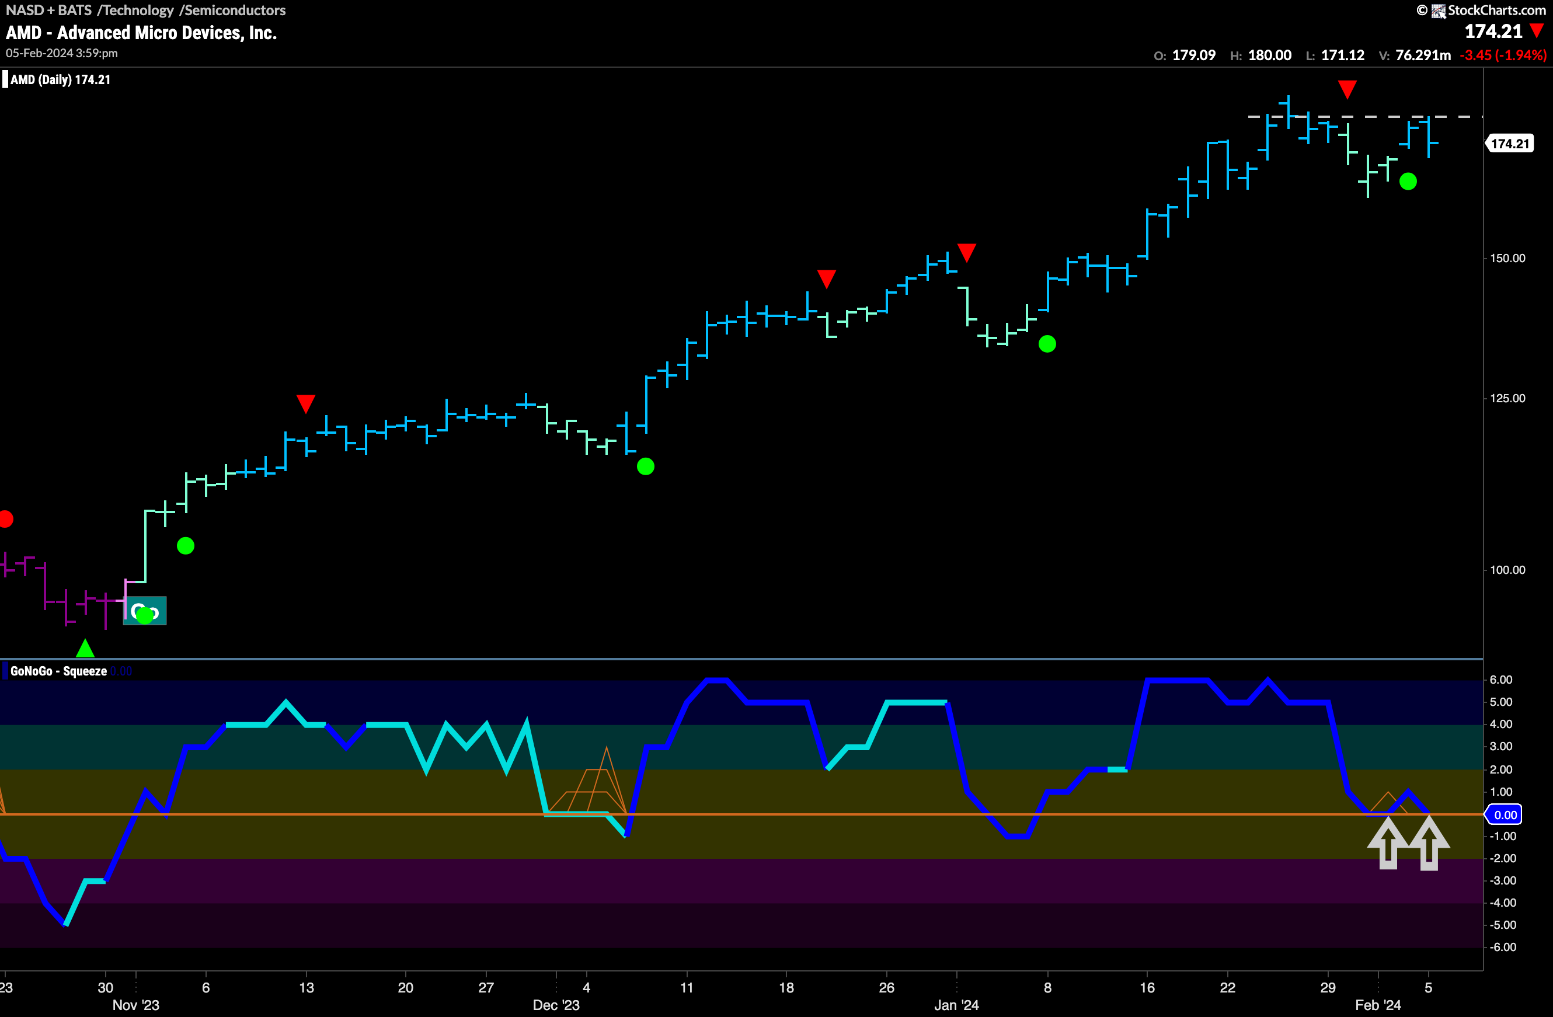Click the NASD + BATS exchange text
Viewport: 1553px width, 1017px height.
pyautogui.click(x=49, y=10)
